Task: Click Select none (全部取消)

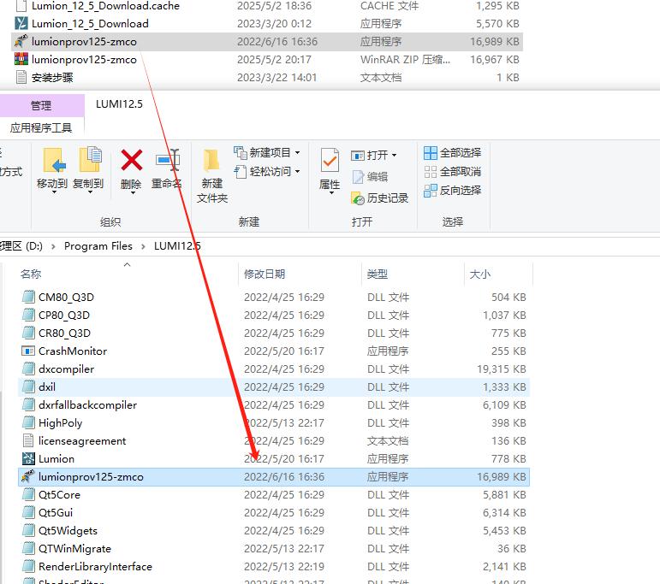Action: [x=453, y=172]
